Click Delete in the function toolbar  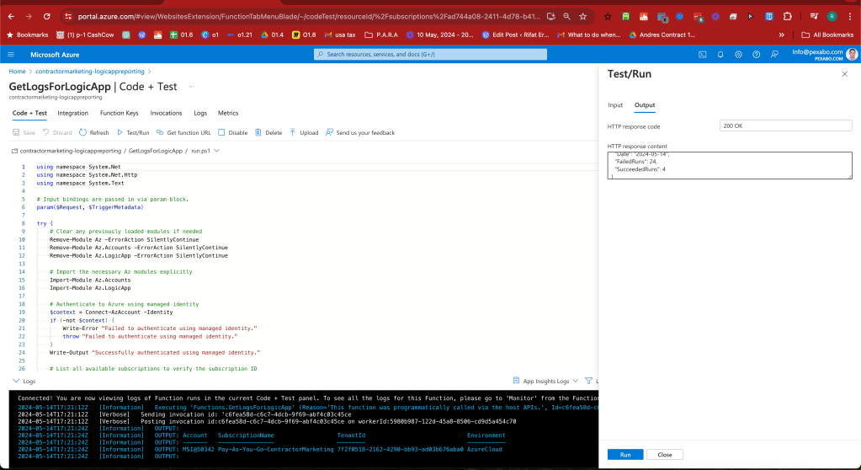tap(268, 132)
